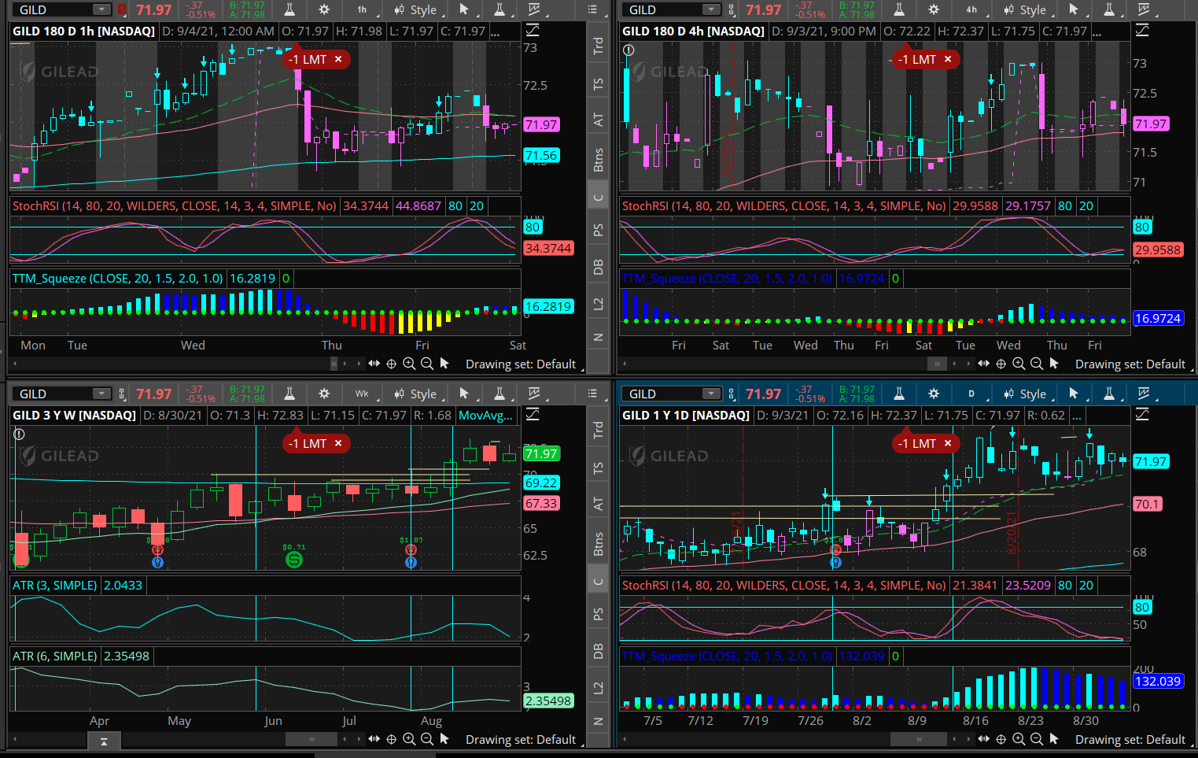Open the Wk timeframe dropdown
Screen dimensions: 1198x758
coord(362,394)
